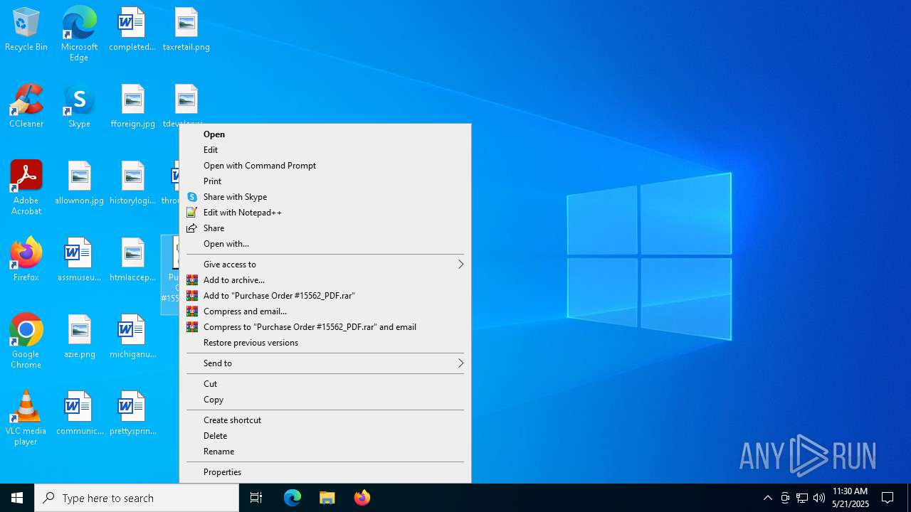Select Create shortcut
The width and height of the screenshot is (911, 512).
325,420
